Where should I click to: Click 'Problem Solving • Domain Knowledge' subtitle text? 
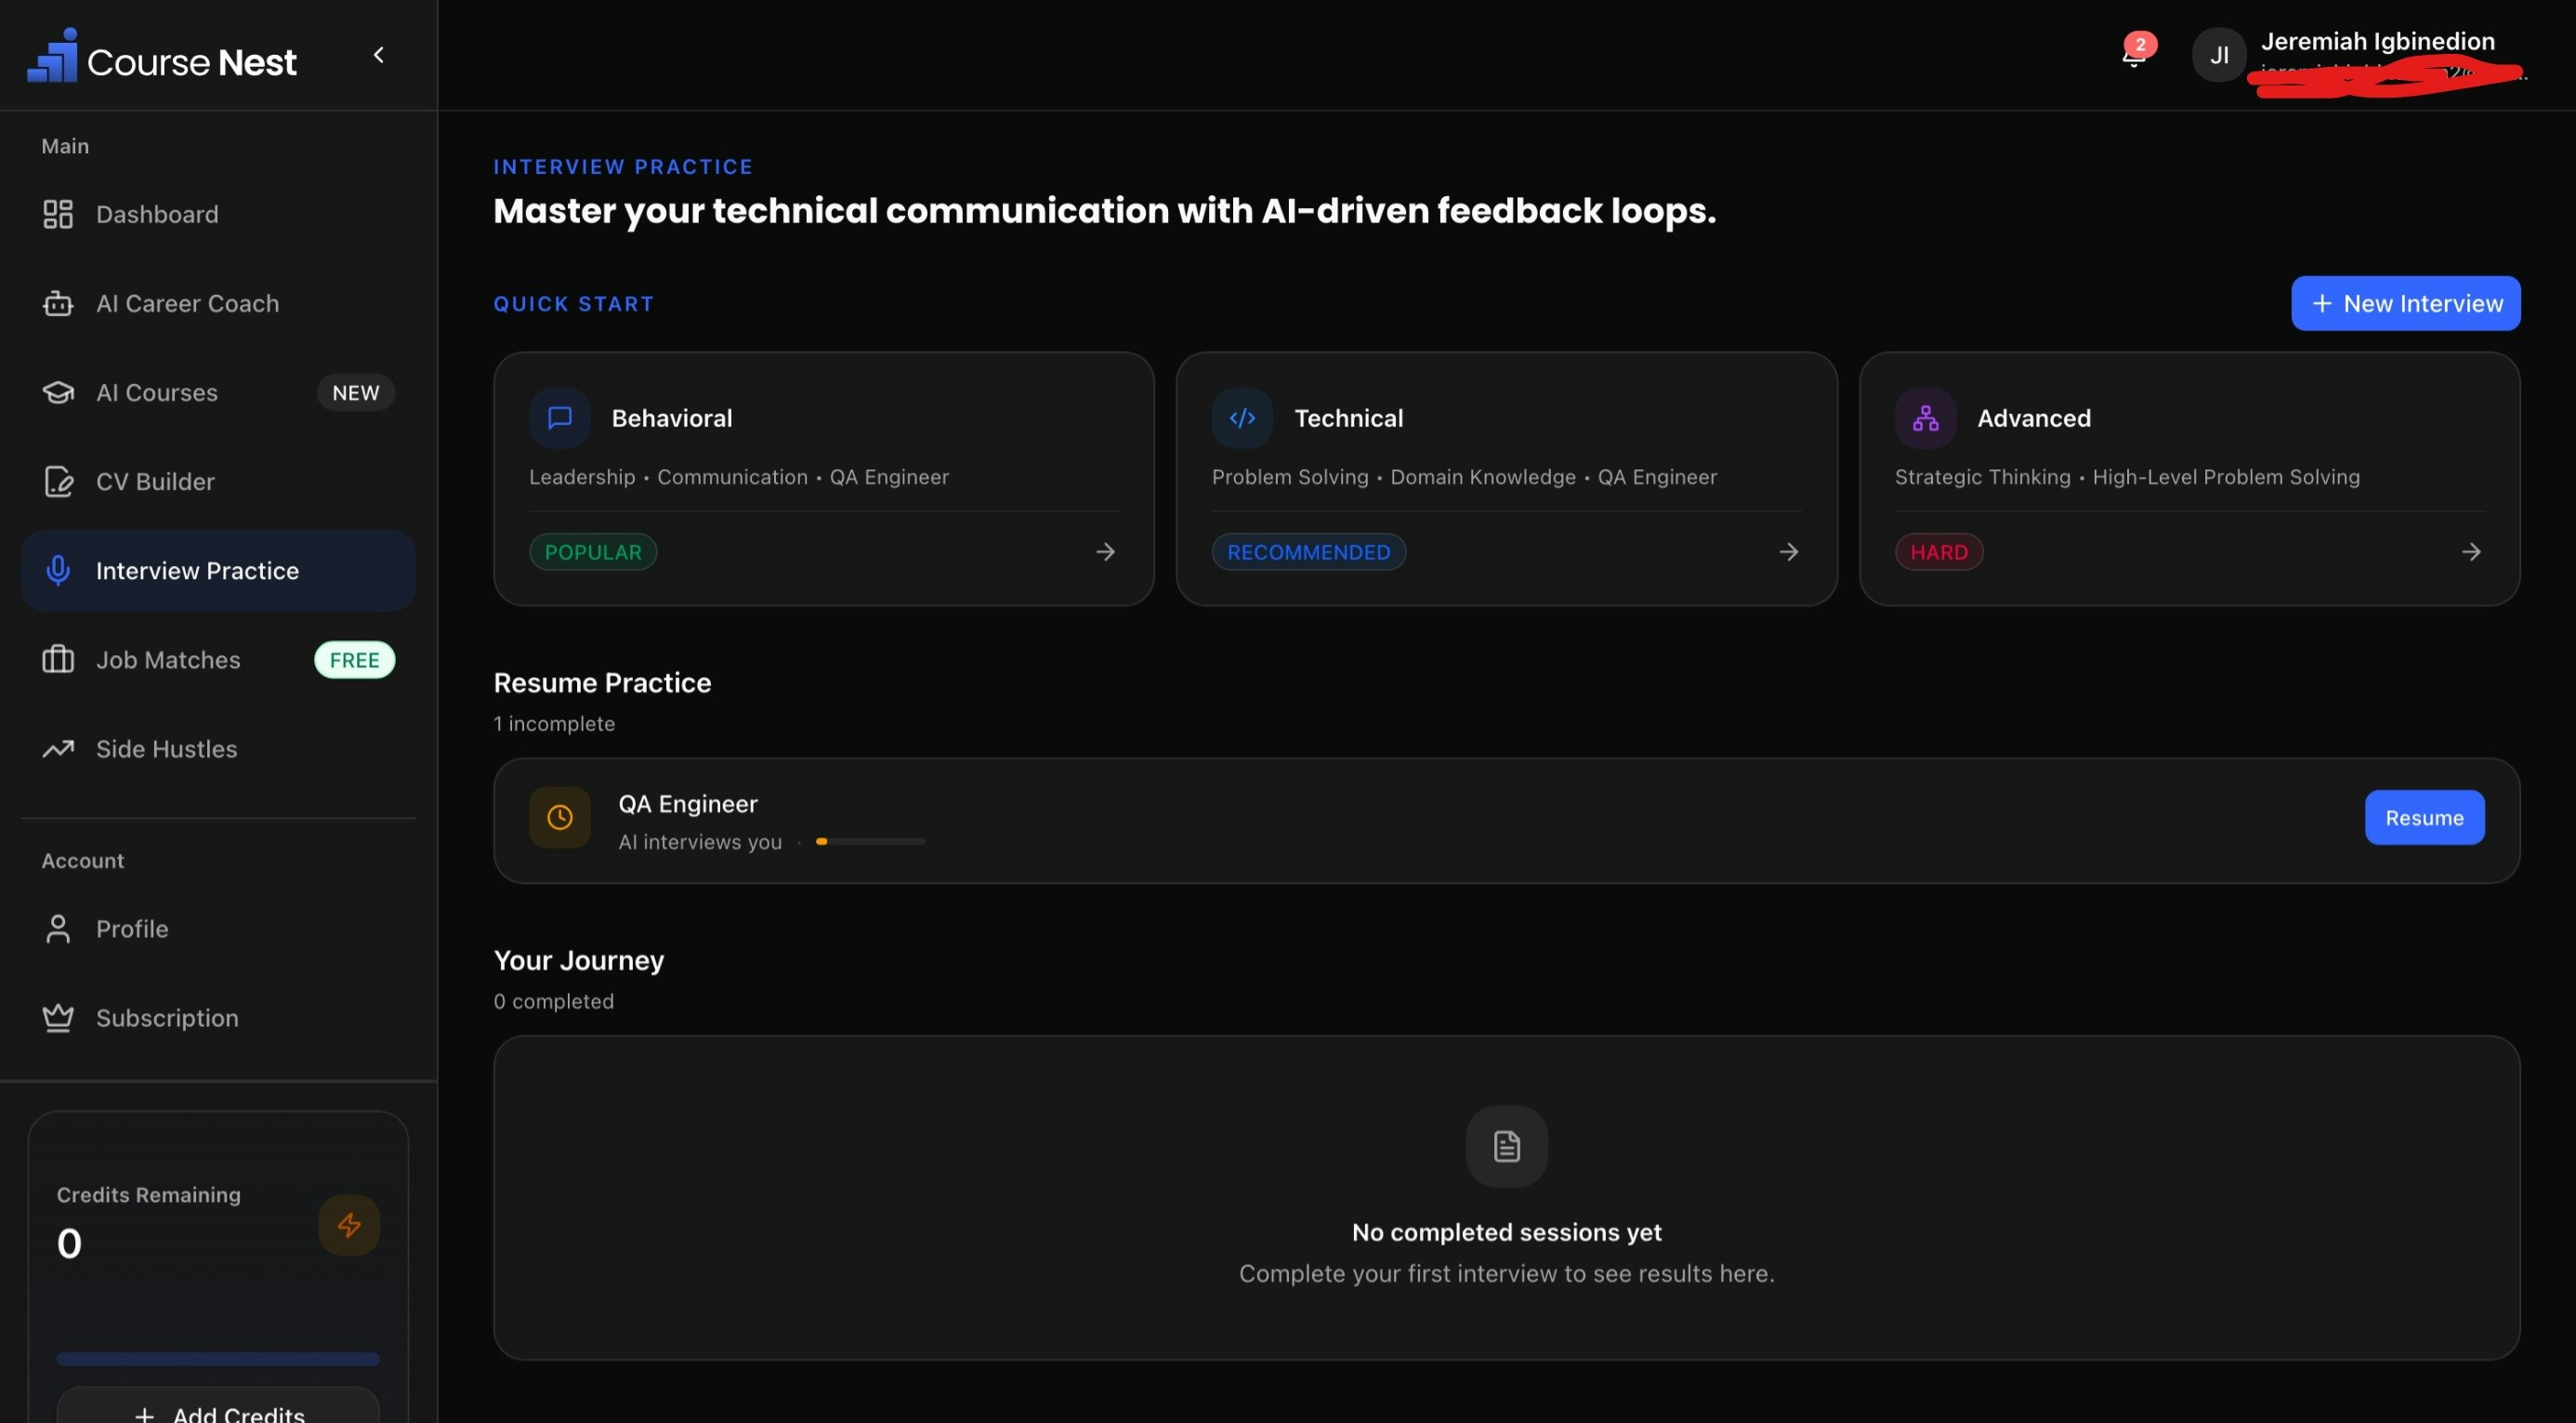click(x=1394, y=477)
